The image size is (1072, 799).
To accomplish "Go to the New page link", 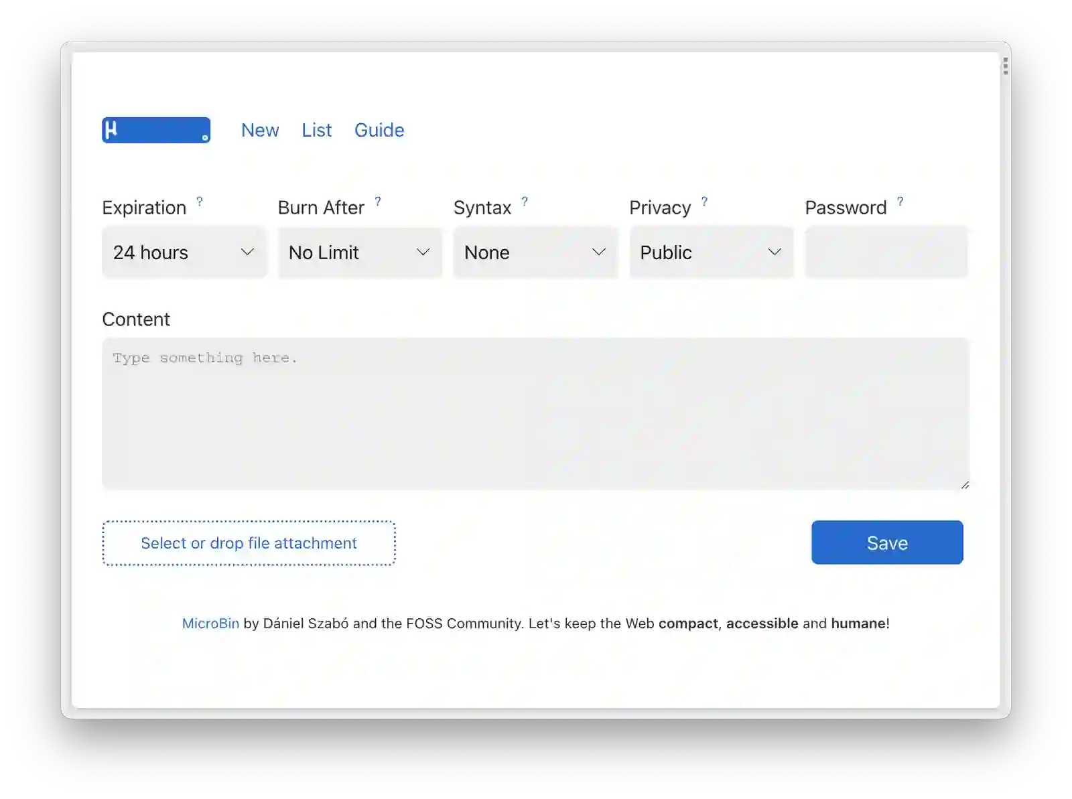I will [x=260, y=130].
